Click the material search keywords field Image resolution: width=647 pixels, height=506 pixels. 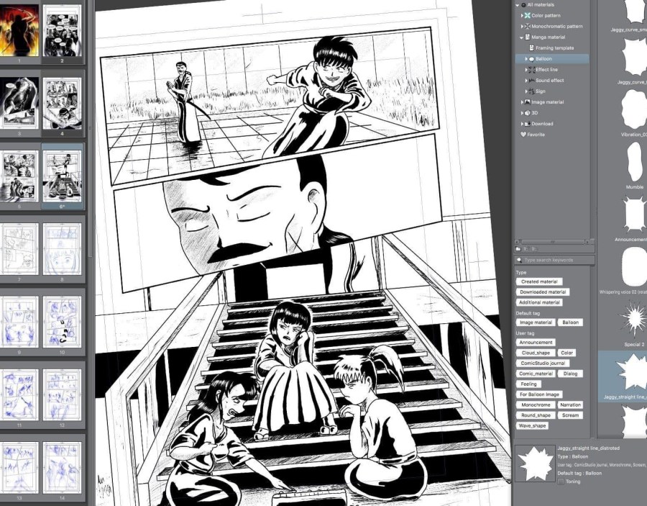pos(555,260)
